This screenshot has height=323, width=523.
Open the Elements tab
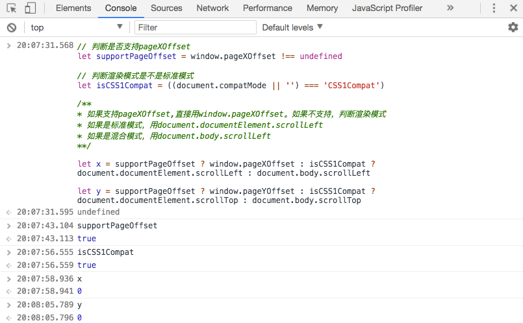73,8
